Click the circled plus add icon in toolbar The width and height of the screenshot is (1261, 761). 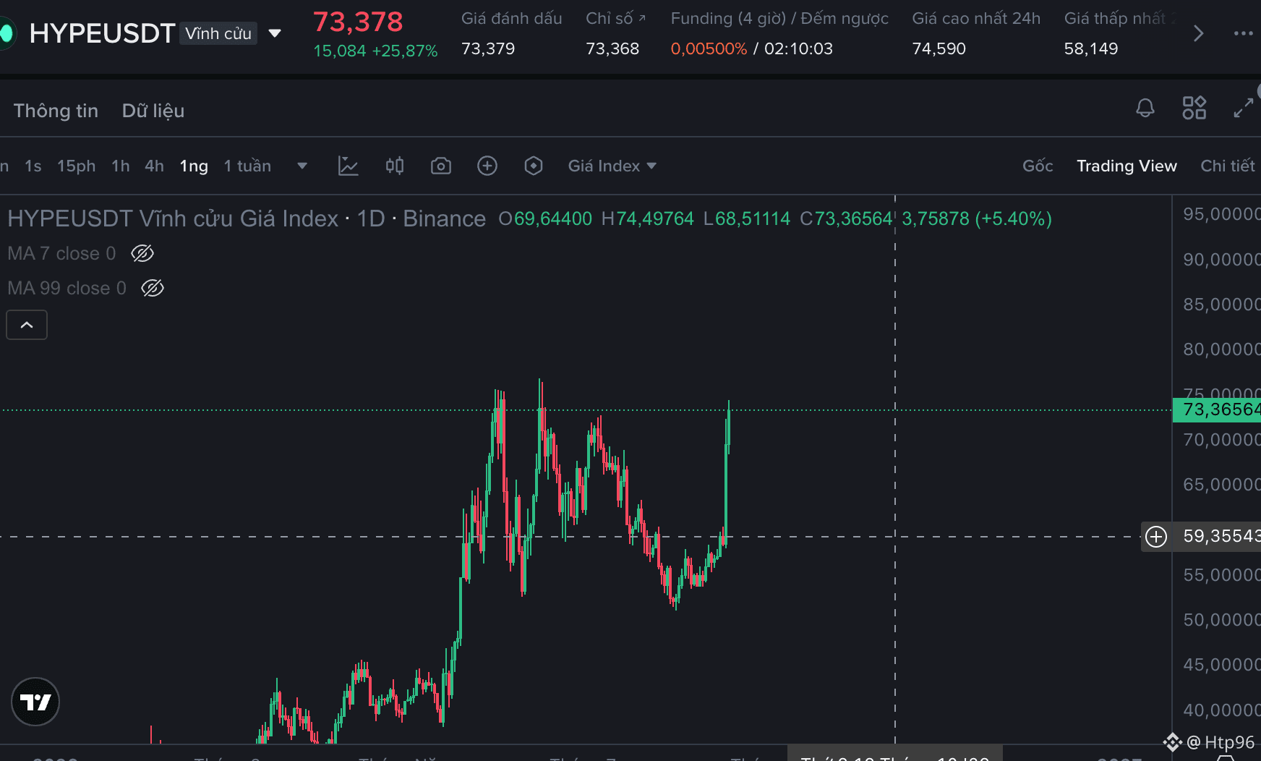[487, 166]
